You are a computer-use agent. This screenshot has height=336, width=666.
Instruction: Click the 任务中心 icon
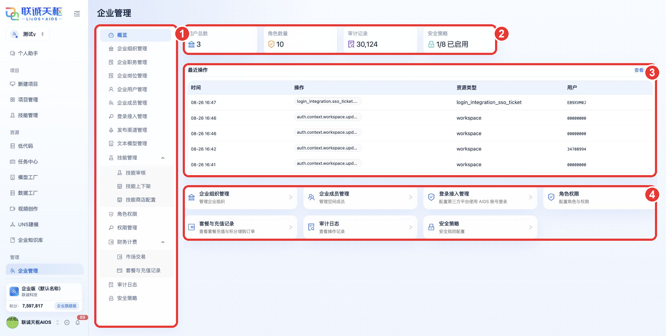tap(12, 162)
